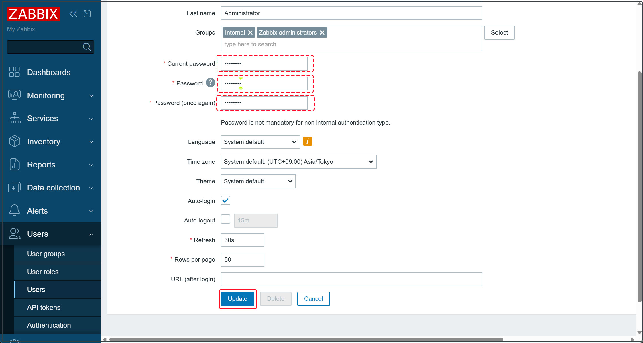Open the Time zone dropdown
This screenshot has height=343, width=643.
pos(298,162)
